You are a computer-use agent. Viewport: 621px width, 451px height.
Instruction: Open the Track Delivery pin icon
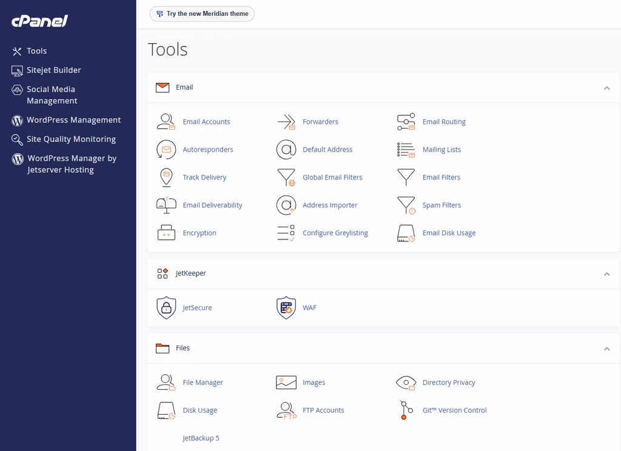pos(166,178)
